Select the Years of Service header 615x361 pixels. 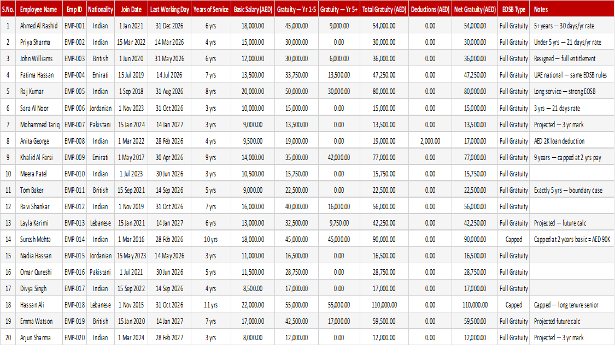click(211, 9)
